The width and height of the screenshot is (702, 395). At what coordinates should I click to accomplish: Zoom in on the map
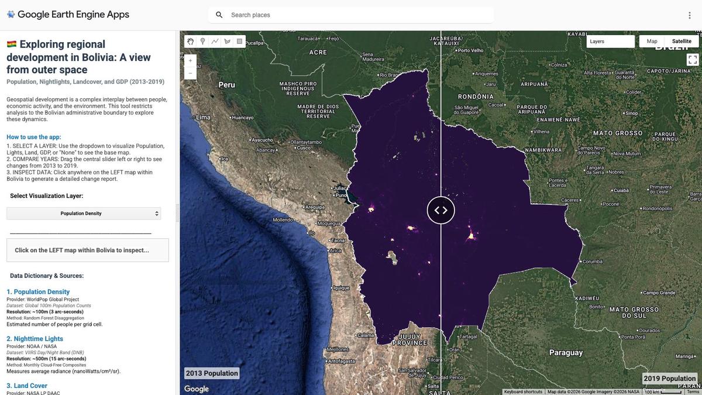(x=190, y=60)
